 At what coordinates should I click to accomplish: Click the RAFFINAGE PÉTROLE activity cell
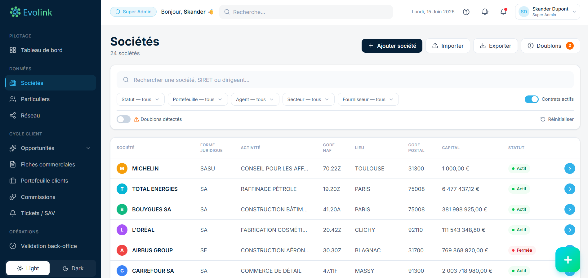click(x=269, y=189)
